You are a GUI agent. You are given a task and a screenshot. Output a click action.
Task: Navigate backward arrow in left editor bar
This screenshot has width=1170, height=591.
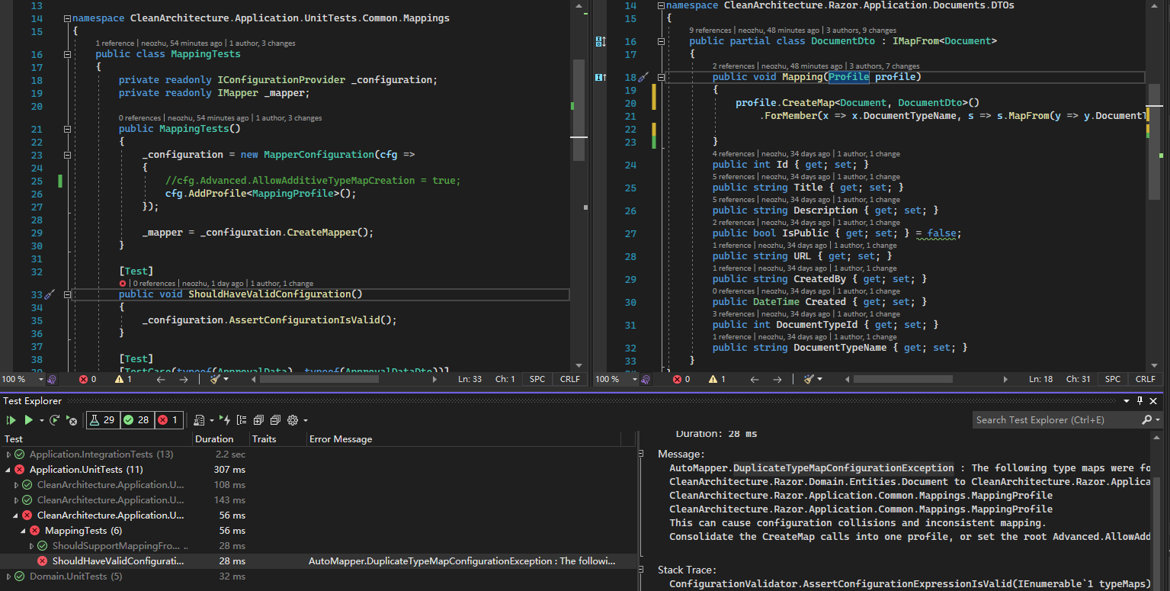click(x=160, y=379)
